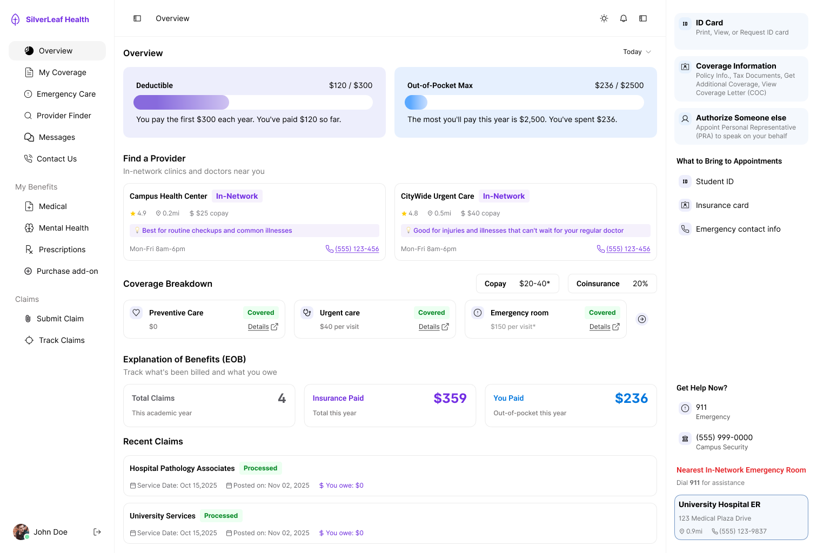Image resolution: width=817 pixels, height=553 pixels.
Task: Toggle the left sidebar panel icon
Action: (x=137, y=18)
